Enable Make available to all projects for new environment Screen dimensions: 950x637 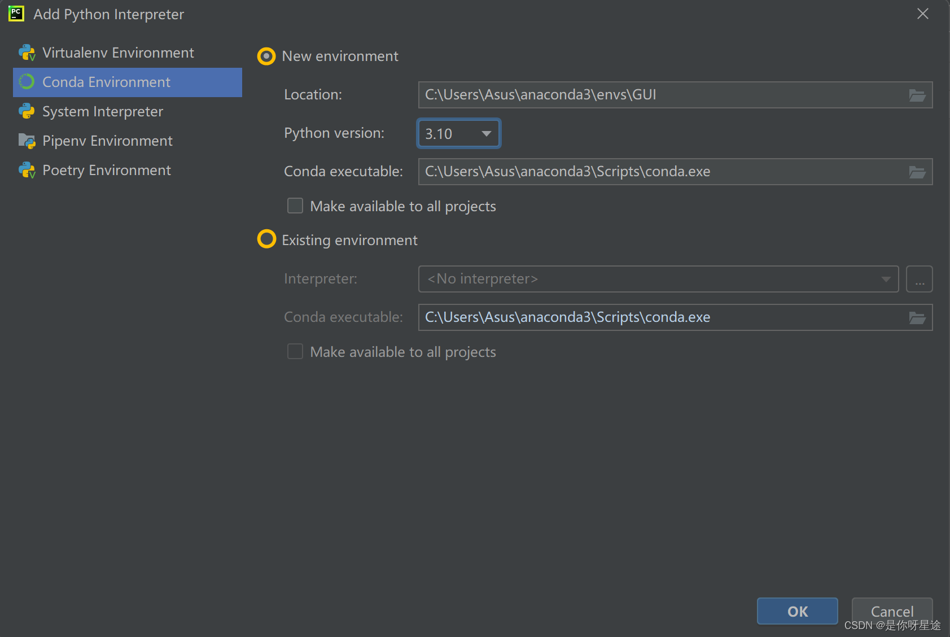click(295, 206)
